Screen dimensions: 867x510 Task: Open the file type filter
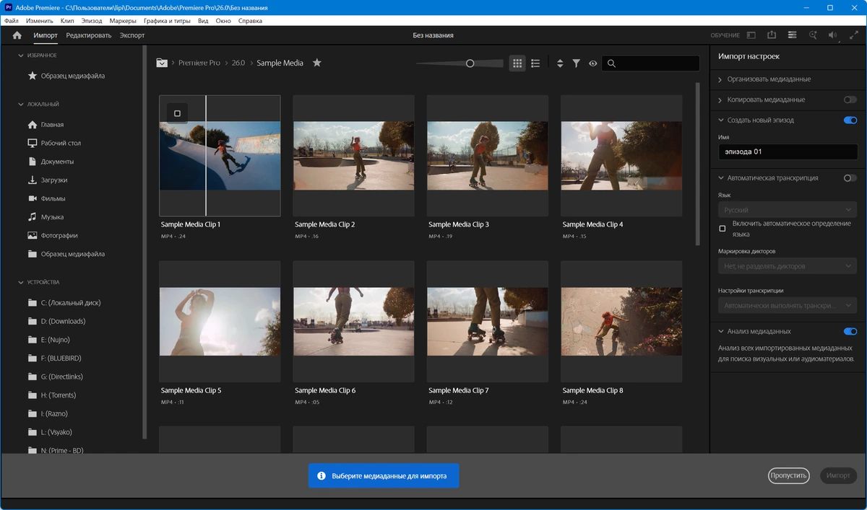[576, 63]
